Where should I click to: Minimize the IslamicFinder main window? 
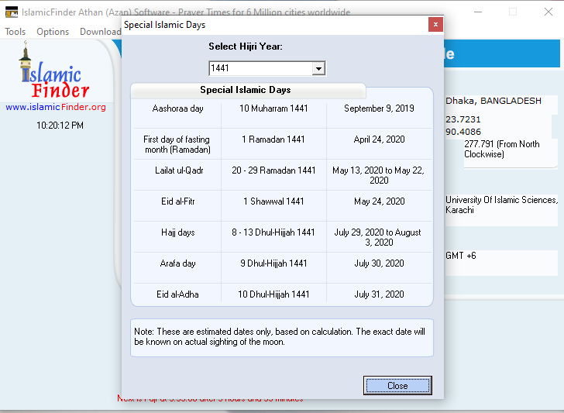[478, 12]
